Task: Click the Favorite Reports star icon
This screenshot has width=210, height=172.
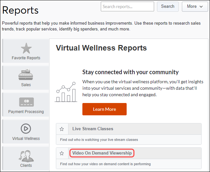Action: pyautogui.click(x=26, y=48)
